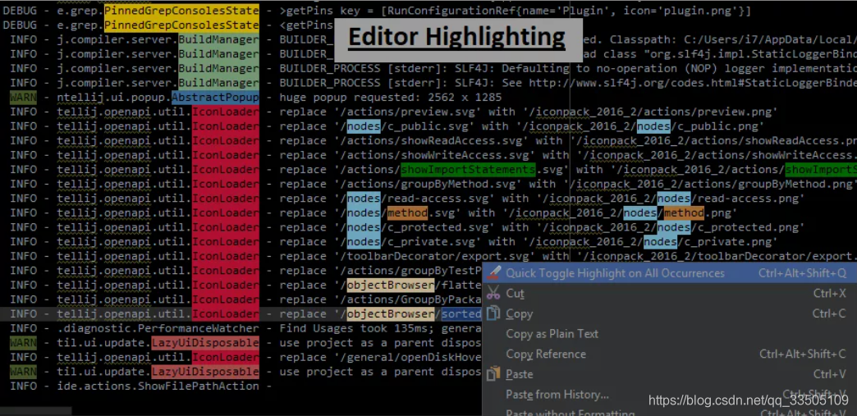This screenshot has height=416, width=857.
Task: Click '/general/openDiskHove' path text
Action: point(410,357)
